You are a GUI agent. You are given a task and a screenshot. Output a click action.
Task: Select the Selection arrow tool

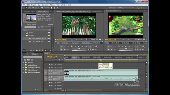tap(26, 8)
